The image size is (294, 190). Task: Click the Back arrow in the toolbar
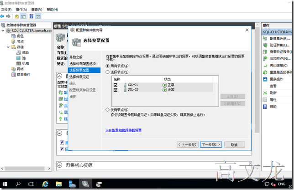(x=2, y=16)
